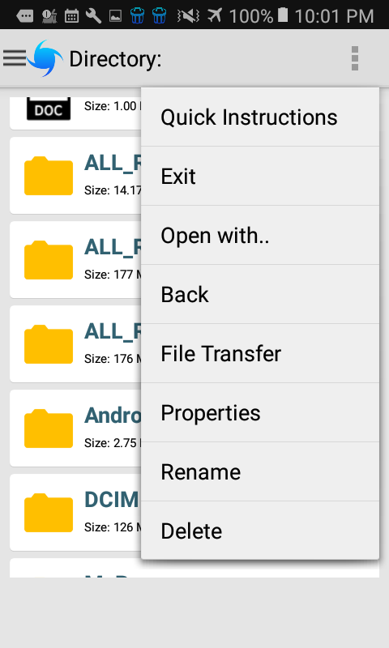Tap the Directory: title text
Screen dimensions: 389x648
(x=115, y=59)
